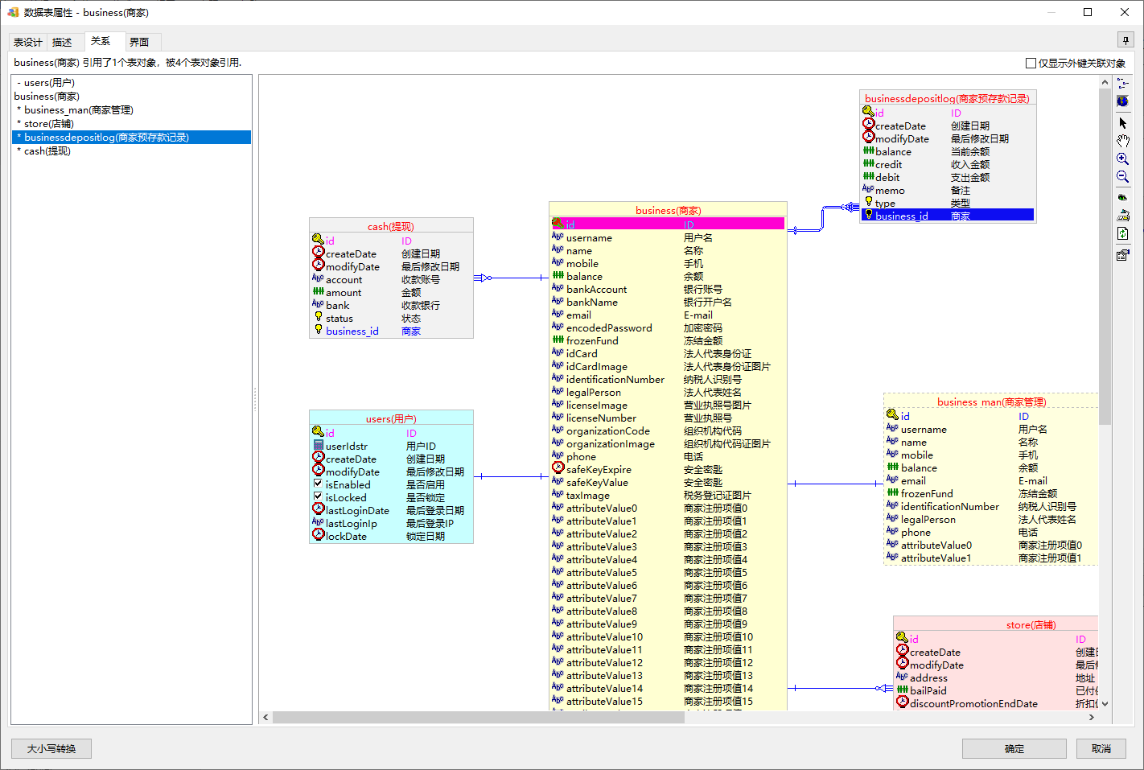This screenshot has width=1144, height=770.
Task: Click the eye preview icon
Action: coord(1123,197)
